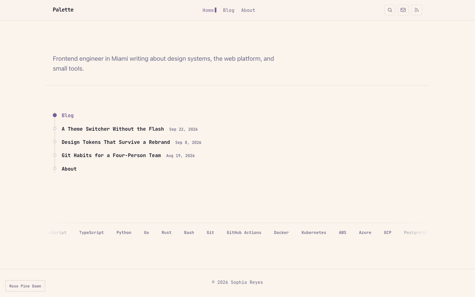Click the Sep 22, 2026 date
Viewport: 475px width, 297px height.
(x=183, y=129)
